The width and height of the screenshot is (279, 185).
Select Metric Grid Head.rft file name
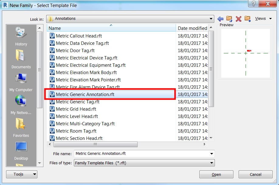click(76, 109)
